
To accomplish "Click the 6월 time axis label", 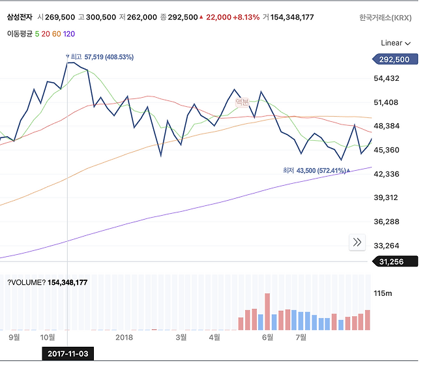I will point(267,338).
